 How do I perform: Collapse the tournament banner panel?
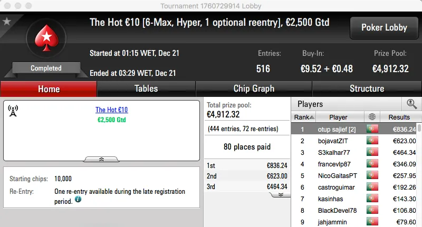(102, 159)
